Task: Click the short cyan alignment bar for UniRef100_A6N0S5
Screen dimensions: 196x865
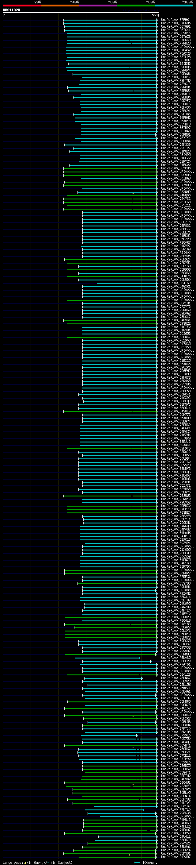Action: (x=107, y=658)
